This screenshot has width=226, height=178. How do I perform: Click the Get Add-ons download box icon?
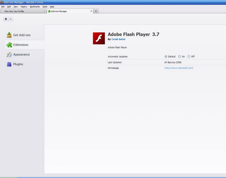(9, 35)
